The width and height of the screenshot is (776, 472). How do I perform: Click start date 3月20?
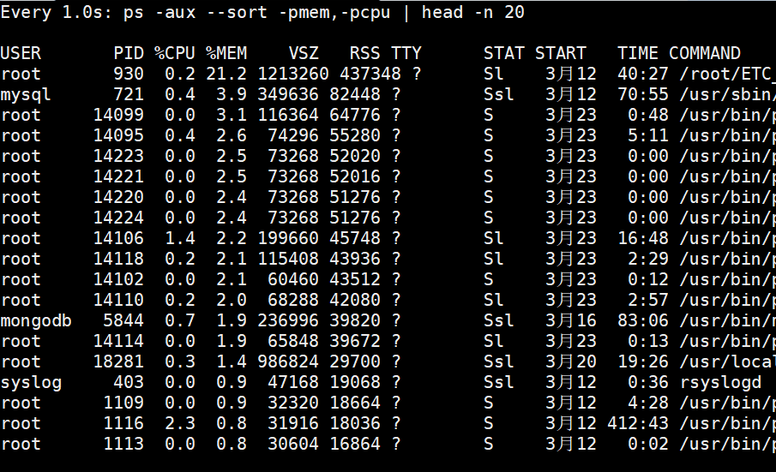[570, 361]
